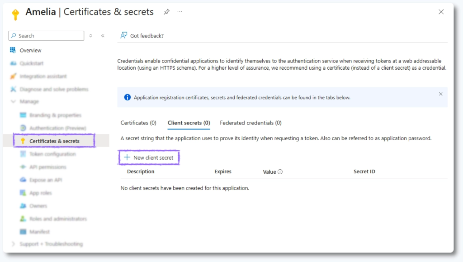Open the ellipsis more options menu
Viewport: 463px width, 262px height.
[x=180, y=12]
